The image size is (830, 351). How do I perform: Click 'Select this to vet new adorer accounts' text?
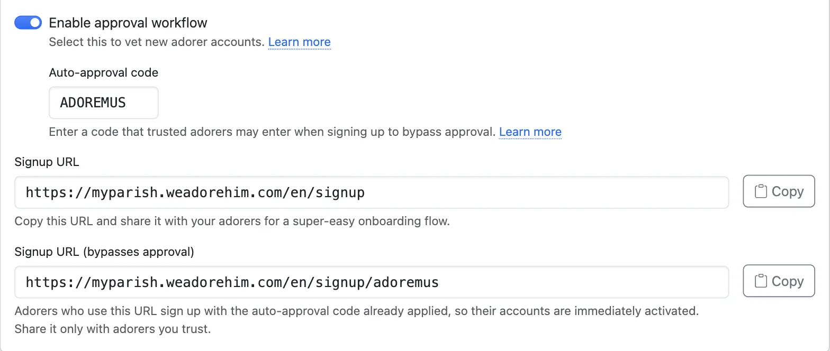point(157,42)
